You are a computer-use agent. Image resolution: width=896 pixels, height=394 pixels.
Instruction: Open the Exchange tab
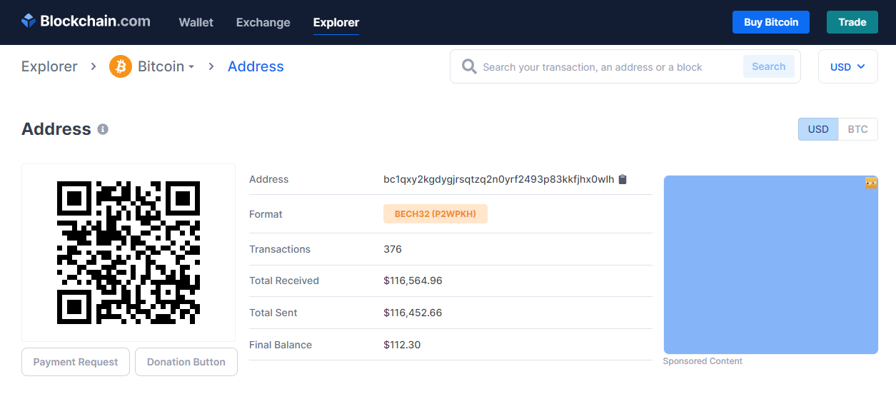pyautogui.click(x=263, y=22)
